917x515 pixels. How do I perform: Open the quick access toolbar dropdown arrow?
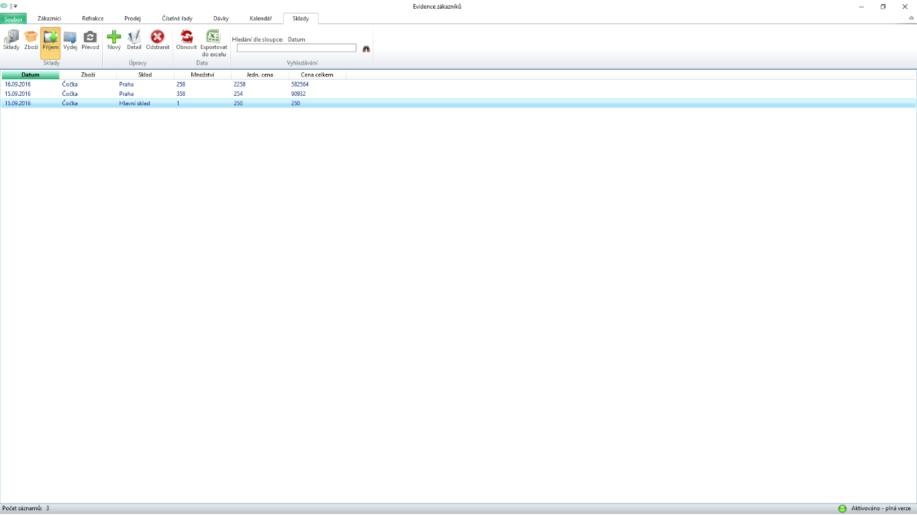(x=15, y=6)
